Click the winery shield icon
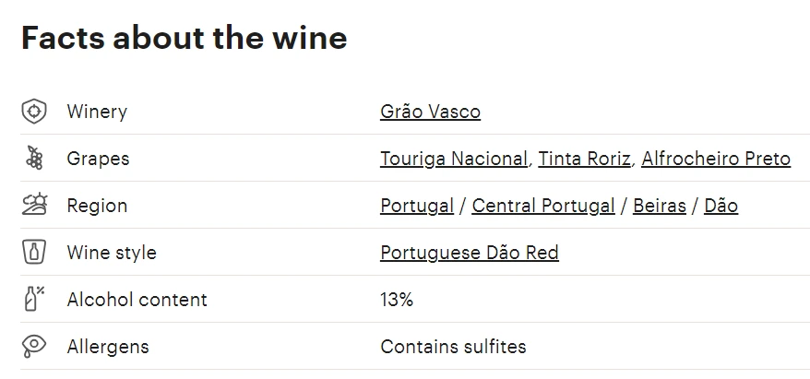This screenshot has width=810, height=379. (33, 112)
